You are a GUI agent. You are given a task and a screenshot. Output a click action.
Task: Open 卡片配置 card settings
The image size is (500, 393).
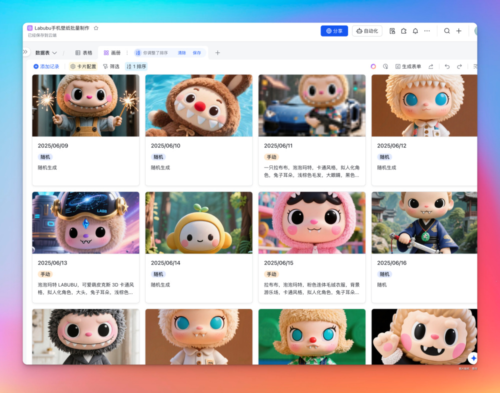83,66
